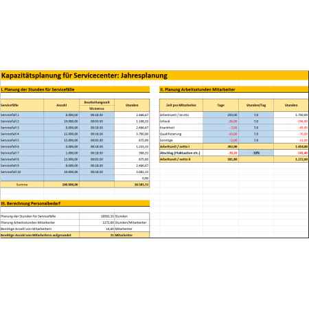Click the value '14,60' Mitarbeiter
The height and width of the screenshot is (309, 309).
pyautogui.click(x=97, y=229)
